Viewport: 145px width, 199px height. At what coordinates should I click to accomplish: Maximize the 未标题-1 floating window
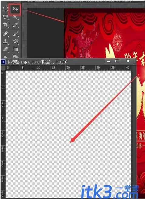(x=117, y=61)
